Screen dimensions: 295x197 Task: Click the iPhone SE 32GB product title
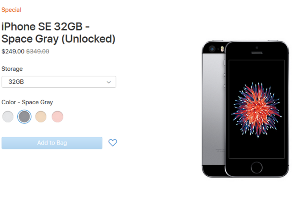[x=58, y=33]
